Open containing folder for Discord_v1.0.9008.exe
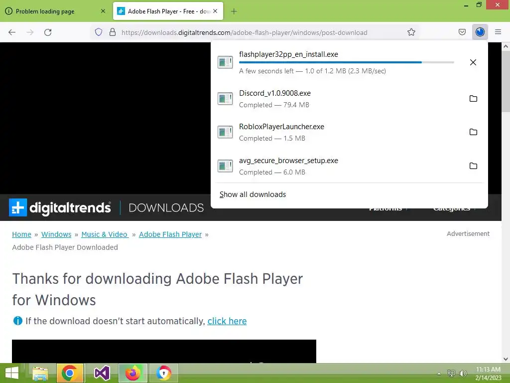This screenshot has height=383, width=510. [x=473, y=98]
